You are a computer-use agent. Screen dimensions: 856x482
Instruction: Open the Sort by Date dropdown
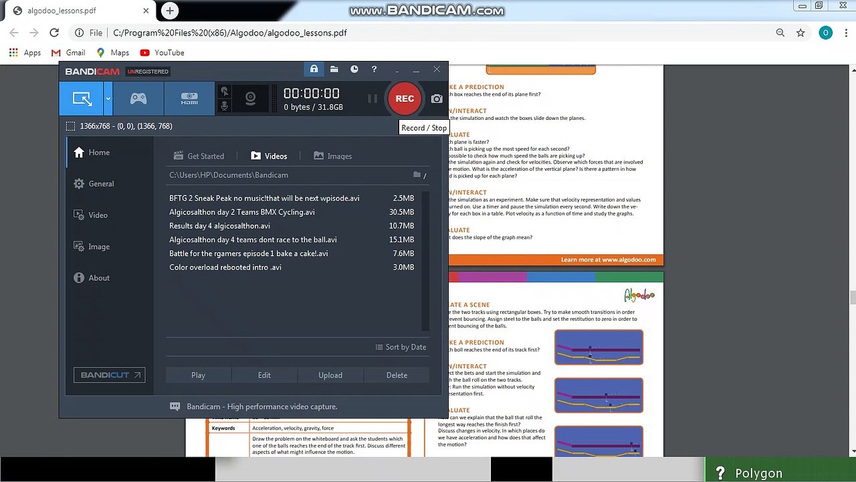tap(401, 347)
